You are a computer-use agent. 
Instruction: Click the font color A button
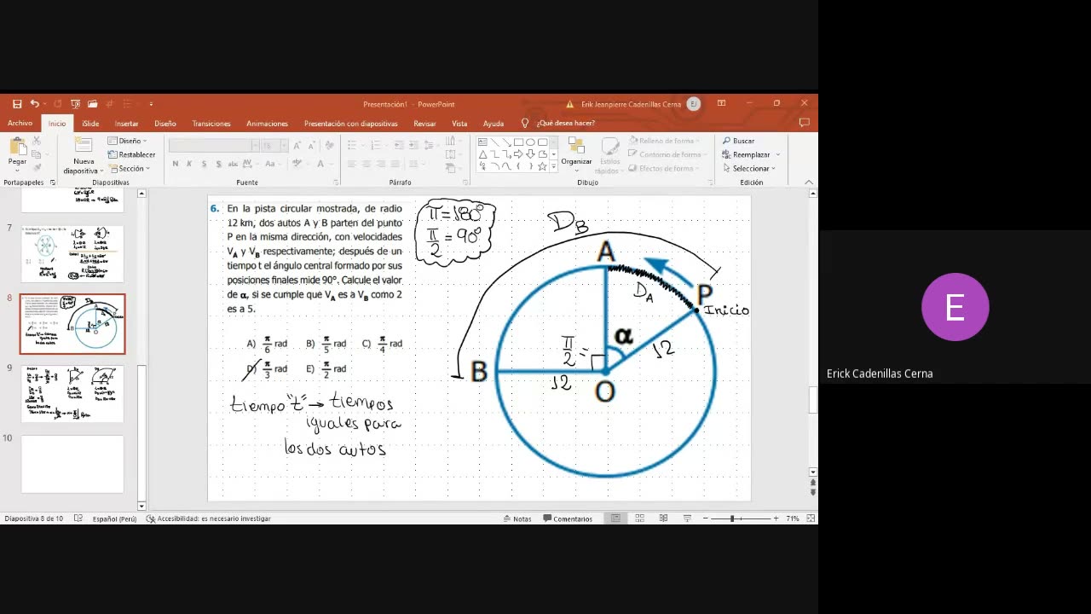coord(320,164)
